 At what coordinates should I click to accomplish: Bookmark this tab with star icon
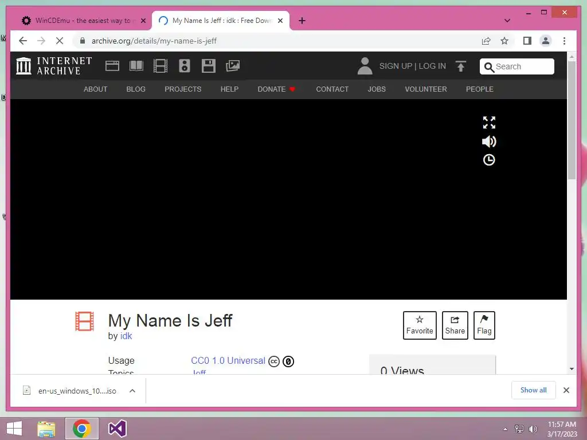click(504, 41)
